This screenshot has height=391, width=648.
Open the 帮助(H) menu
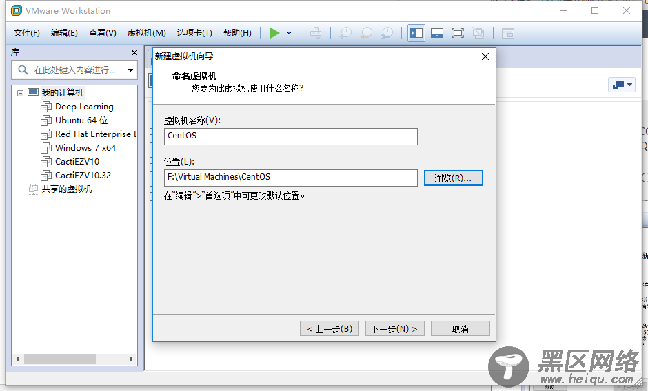click(237, 33)
